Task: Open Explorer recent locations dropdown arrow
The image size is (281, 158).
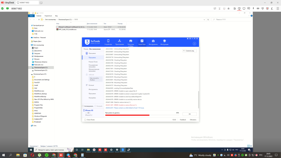Action: [36, 19]
